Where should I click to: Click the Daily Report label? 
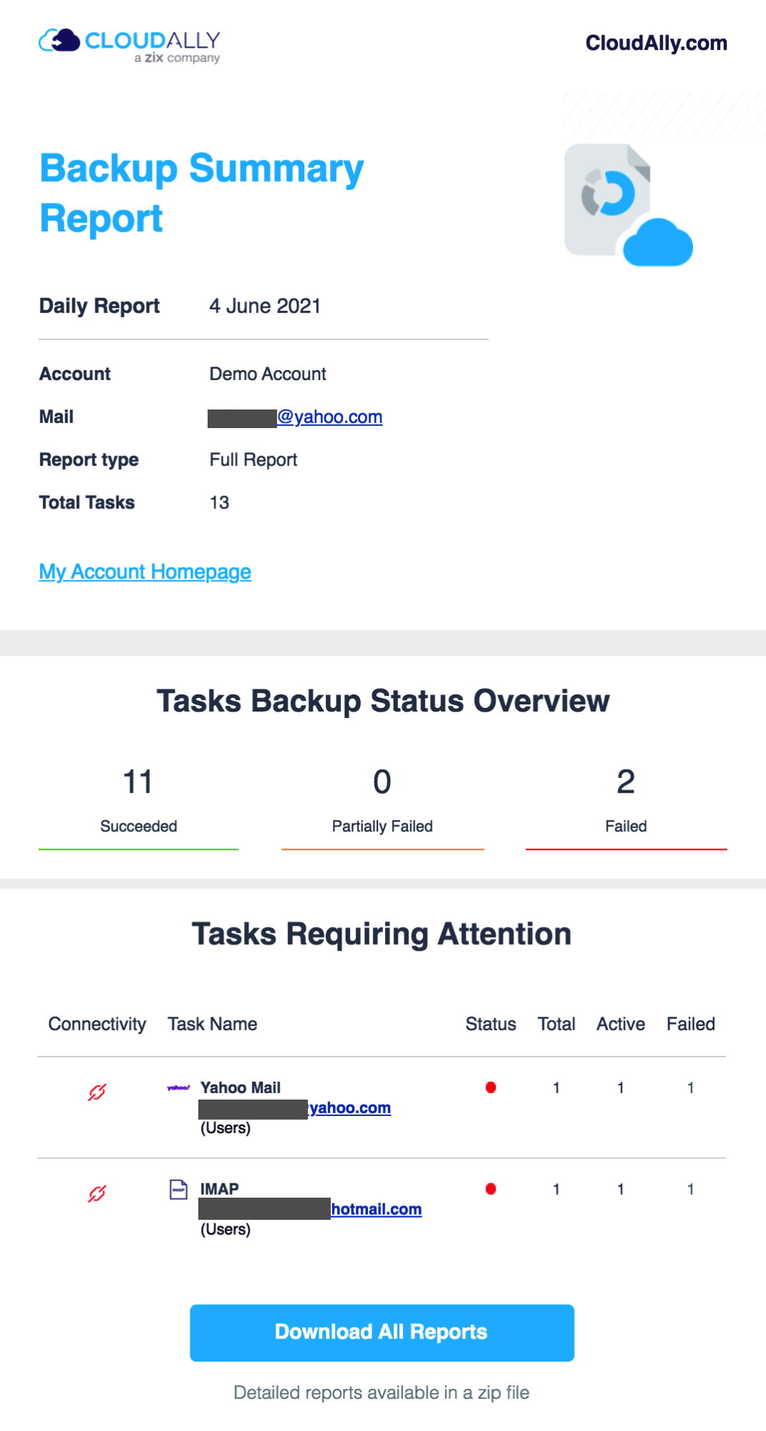(x=100, y=306)
